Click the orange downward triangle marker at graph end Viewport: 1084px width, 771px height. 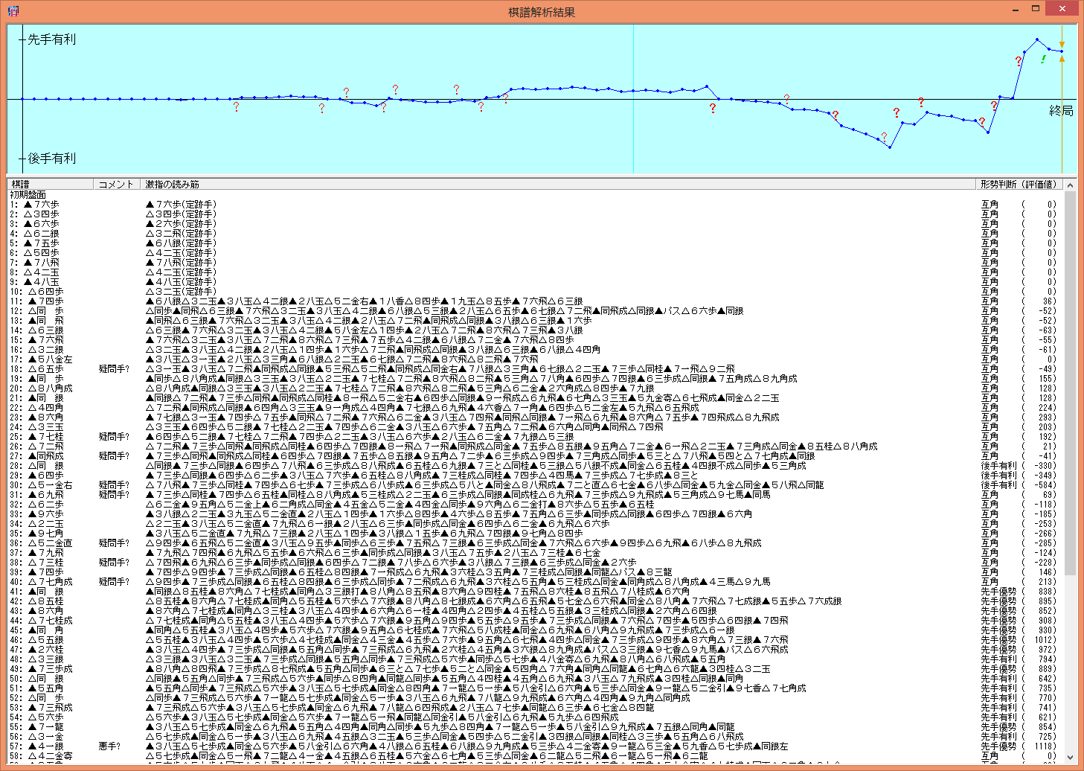1062,45
